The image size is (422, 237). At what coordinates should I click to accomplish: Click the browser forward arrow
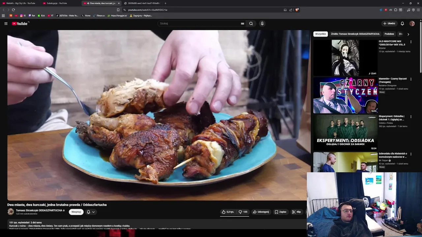click(x=8, y=10)
